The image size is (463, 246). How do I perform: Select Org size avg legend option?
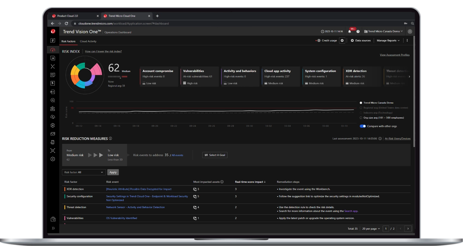click(x=361, y=118)
